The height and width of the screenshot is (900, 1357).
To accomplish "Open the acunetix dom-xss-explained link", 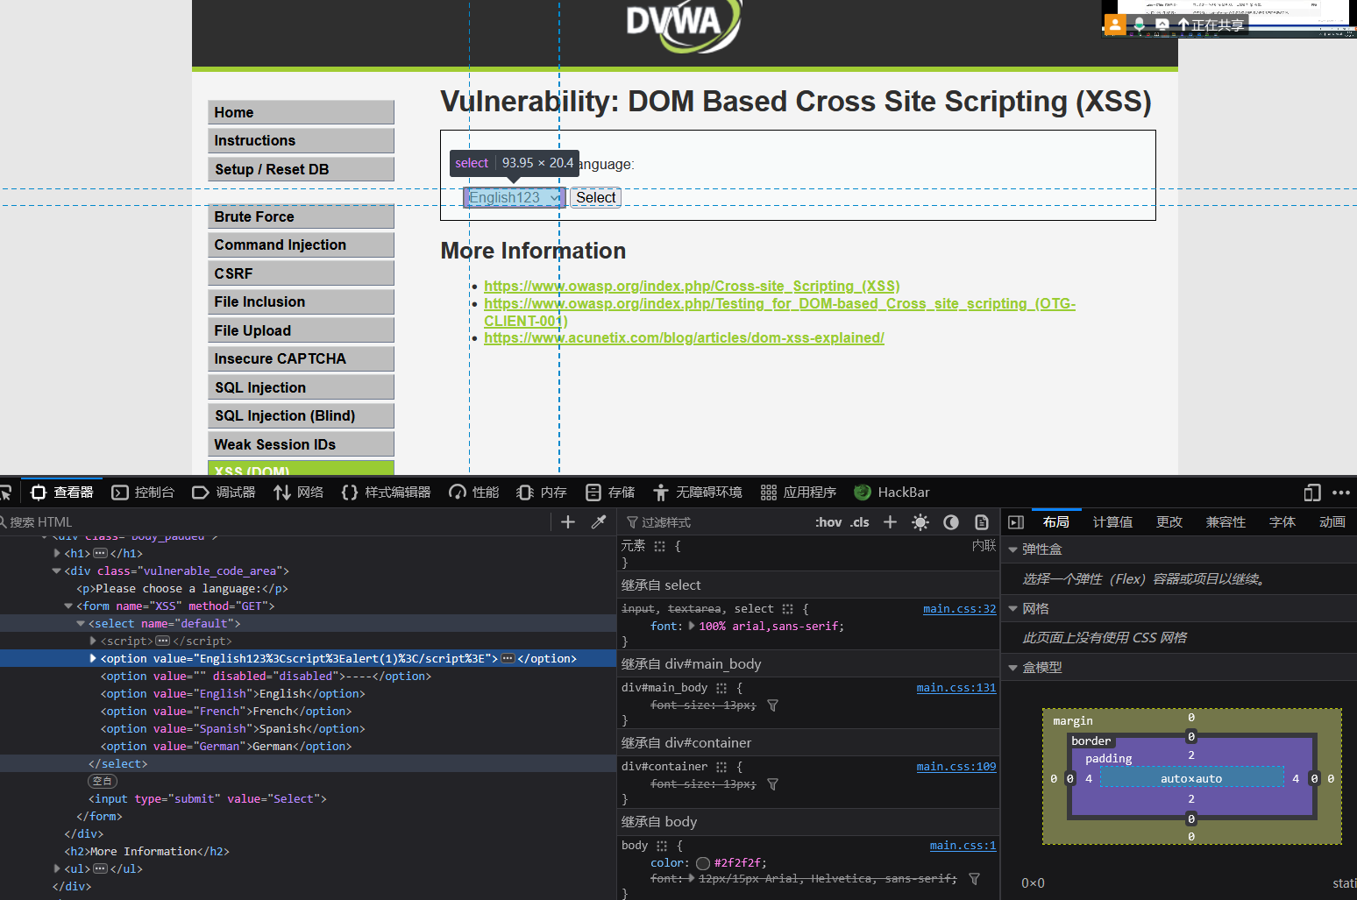I will pos(684,338).
